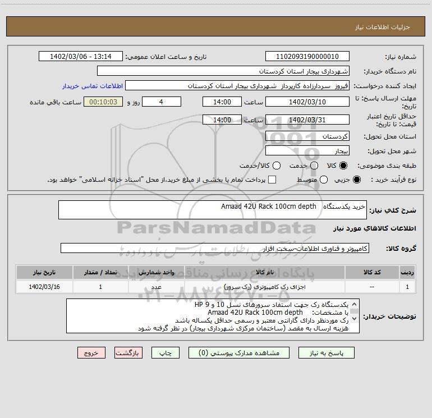Click the general description field Amaad 42U Rack
The height and width of the screenshot is (418, 432).
click(213, 210)
